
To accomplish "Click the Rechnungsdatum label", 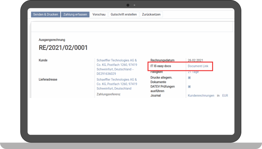I will coord(162,60).
